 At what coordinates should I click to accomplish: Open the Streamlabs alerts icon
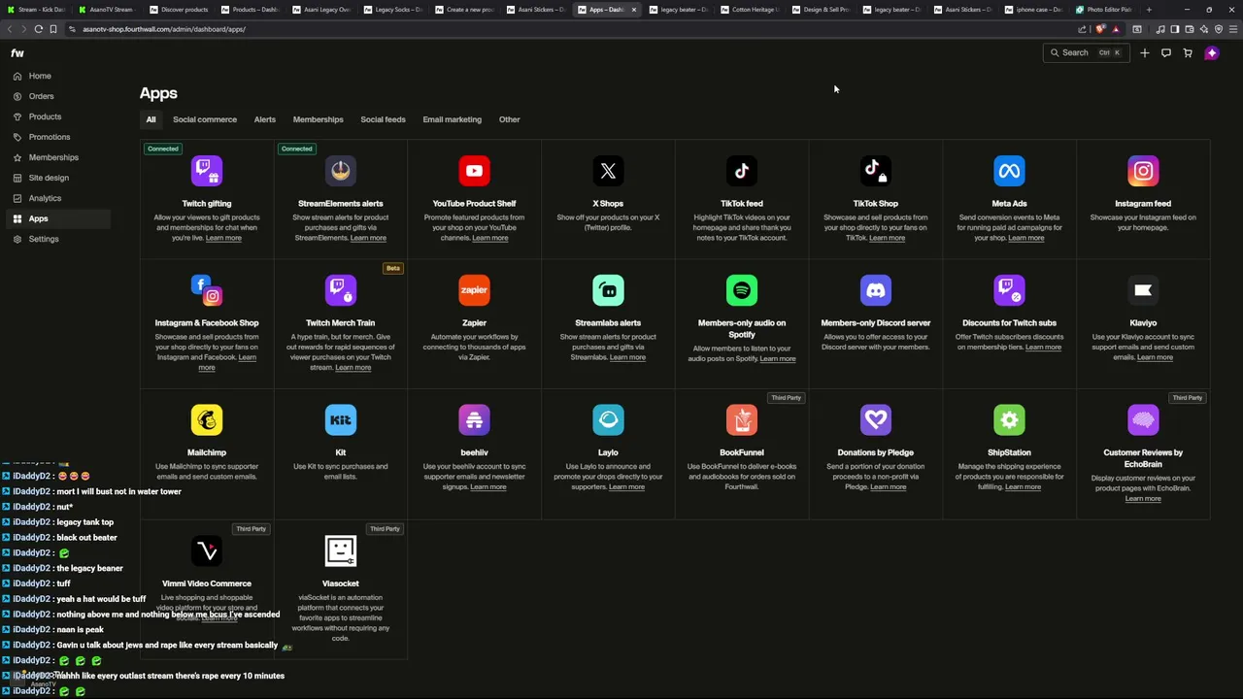click(x=608, y=290)
